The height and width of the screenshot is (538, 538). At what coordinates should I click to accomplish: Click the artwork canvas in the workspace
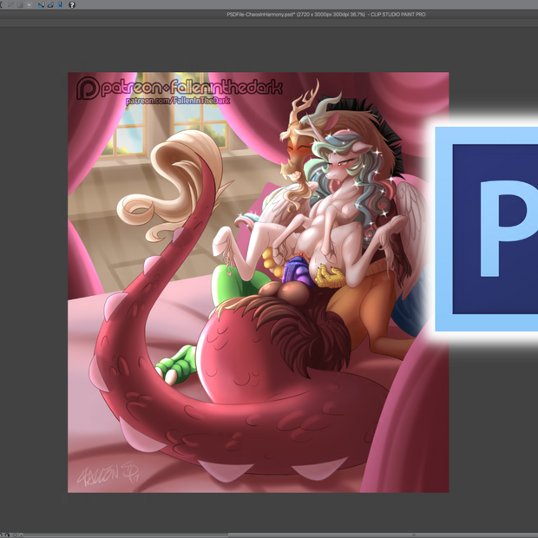coord(258,282)
